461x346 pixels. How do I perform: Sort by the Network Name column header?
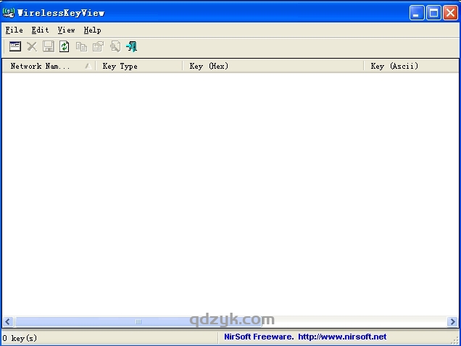(x=48, y=66)
